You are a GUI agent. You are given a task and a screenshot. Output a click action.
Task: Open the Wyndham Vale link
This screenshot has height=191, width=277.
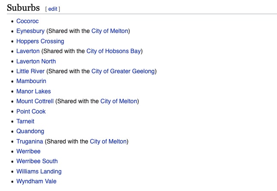36,181
